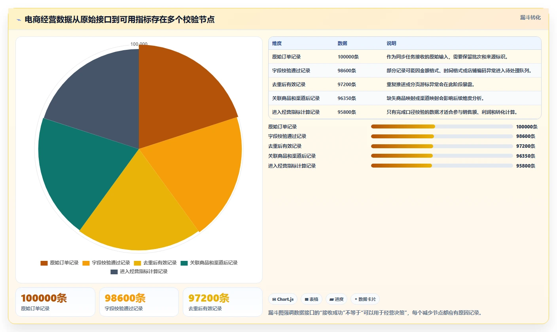
Task: Click the 100,000 axis label atop the chart
Action: point(139,44)
